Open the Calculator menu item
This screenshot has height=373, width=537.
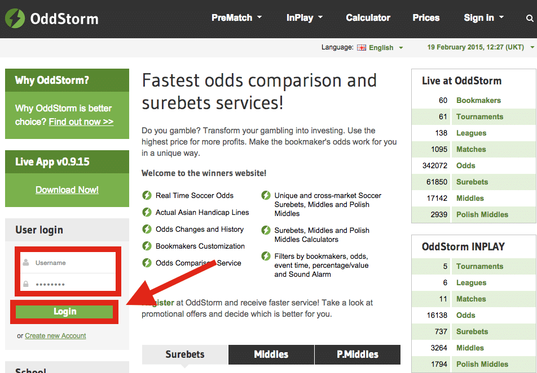(368, 18)
